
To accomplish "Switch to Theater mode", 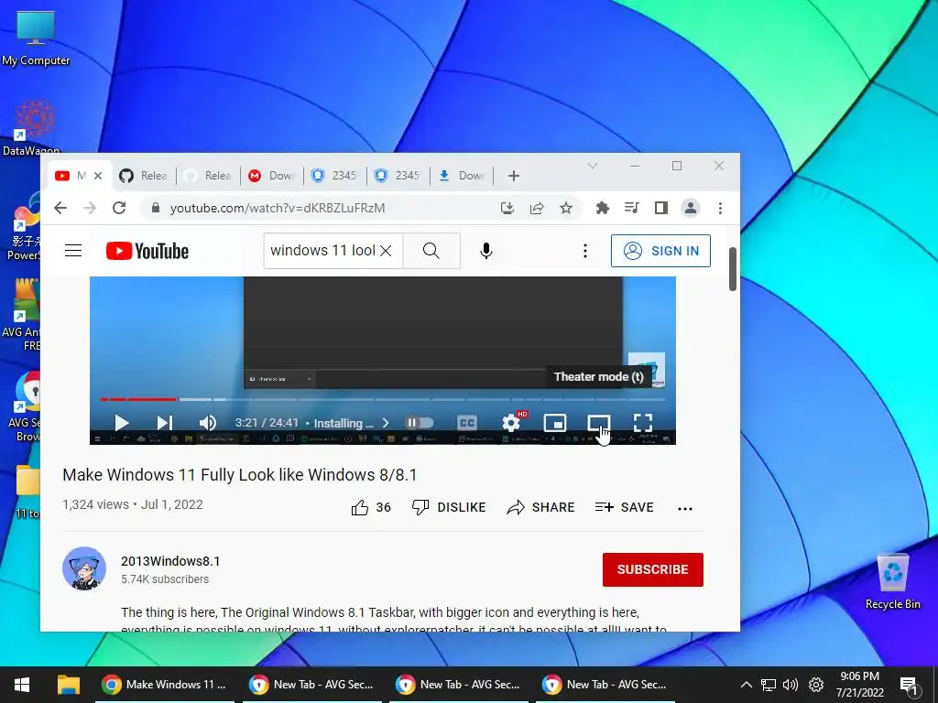I will coord(599,423).
